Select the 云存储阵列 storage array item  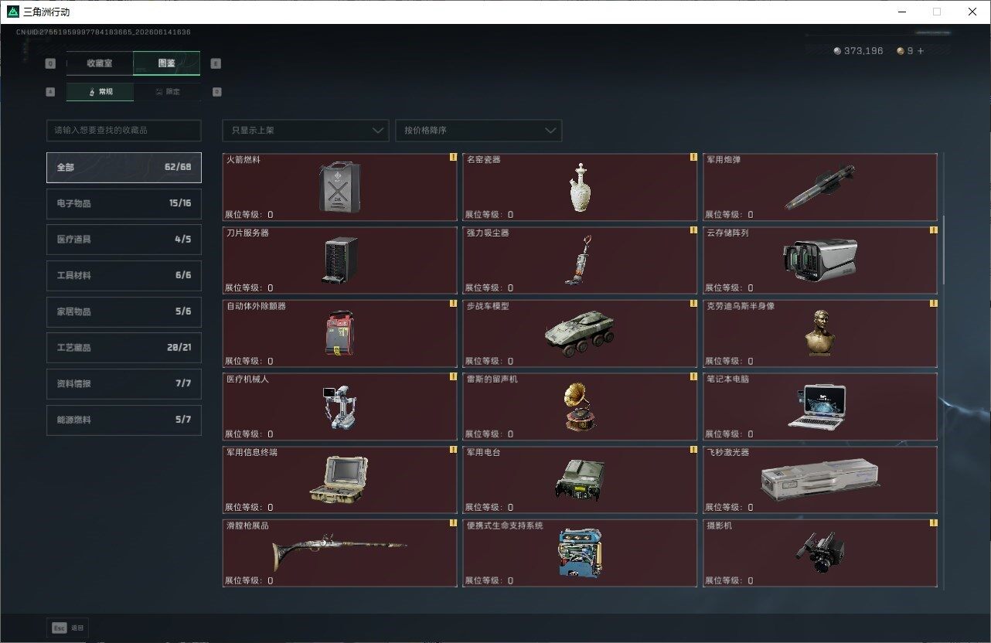[x=820, y=260]
